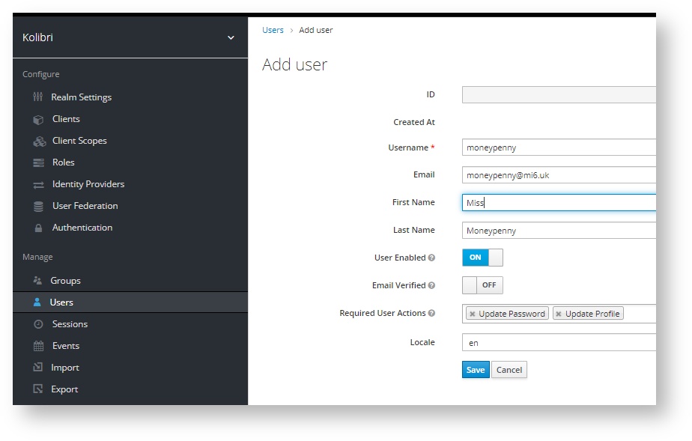Turn on the Email Verified toggle
This screenshot has height=441, width=692.
pyautogui.click(x=482, y=285)
